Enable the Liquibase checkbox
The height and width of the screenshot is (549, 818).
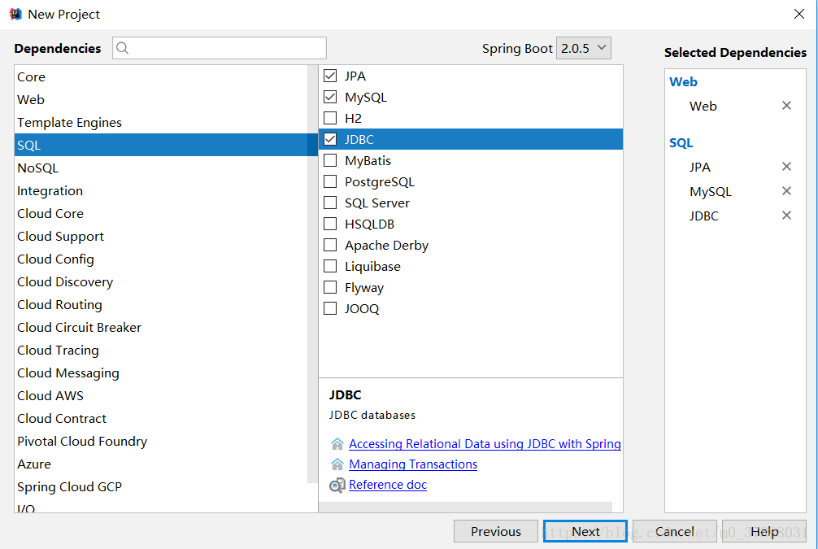(330, 266)
